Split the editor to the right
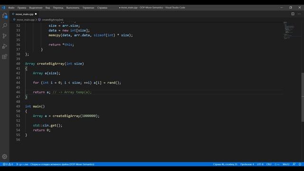The image size is (304, 171). tap(293, 14)
